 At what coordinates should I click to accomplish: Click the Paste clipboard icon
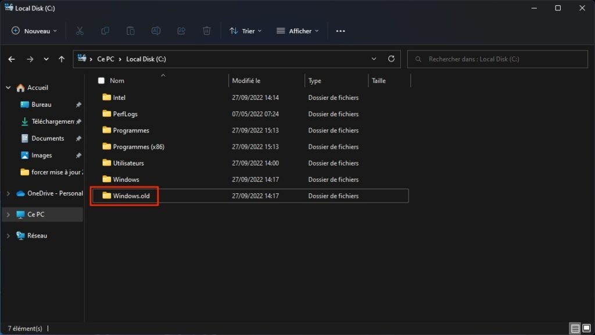coord(131,31)
